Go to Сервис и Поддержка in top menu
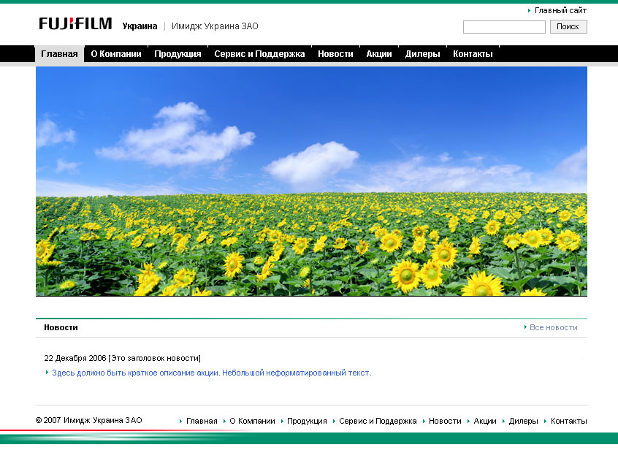 [259, 54]
